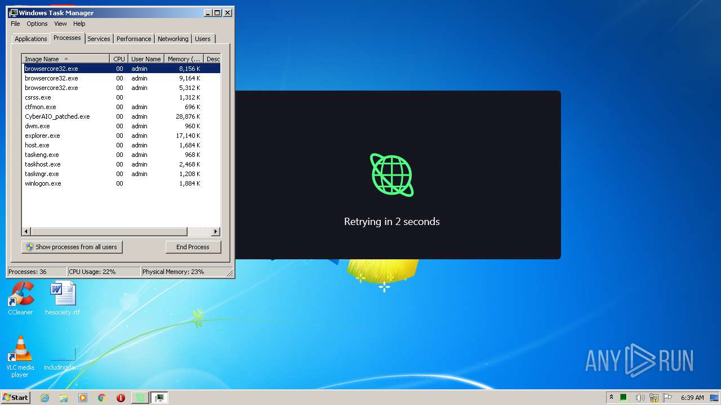Minimize the Task Manager window
Image resolution: width=721 pixels, height=405 pixels.
coord(208,12)
